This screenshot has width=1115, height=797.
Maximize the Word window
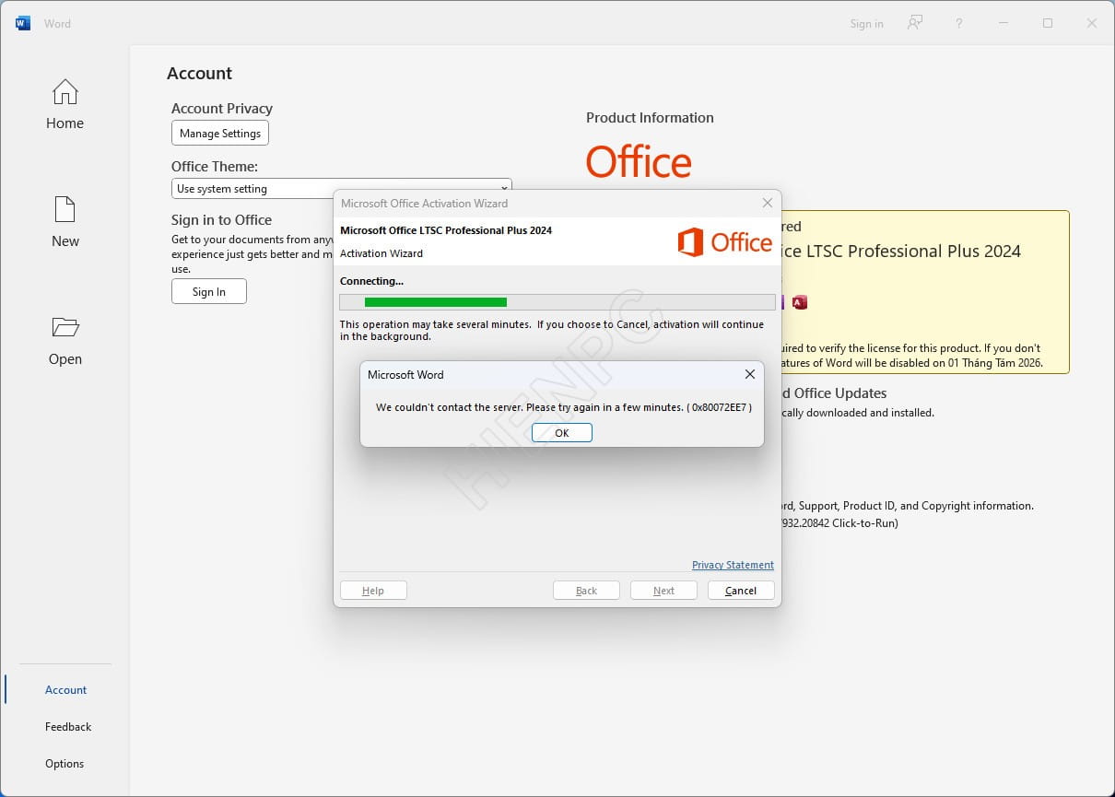1048,23
